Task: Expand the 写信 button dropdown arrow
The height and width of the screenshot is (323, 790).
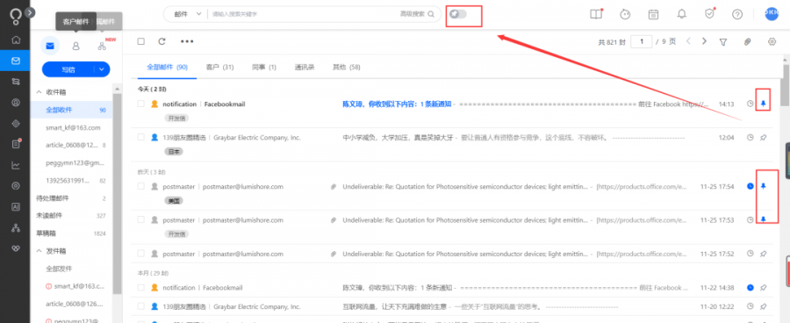Action: click(x=103, y=69)
